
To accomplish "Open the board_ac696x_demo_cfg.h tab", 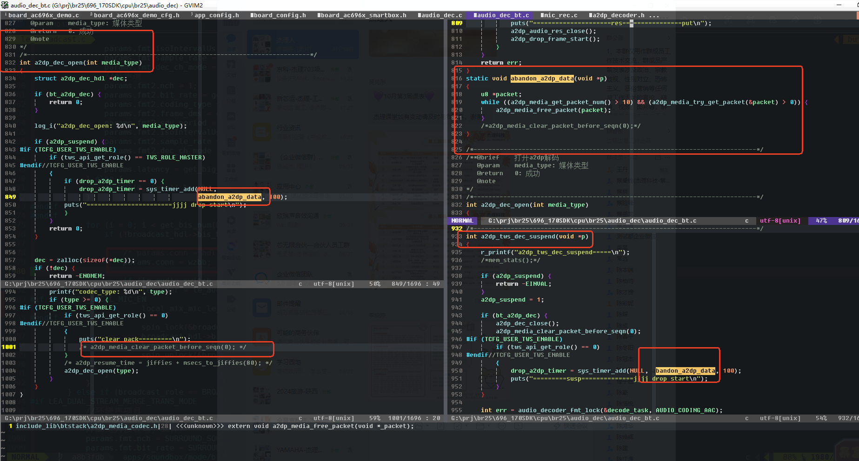I will coord(134,15).
